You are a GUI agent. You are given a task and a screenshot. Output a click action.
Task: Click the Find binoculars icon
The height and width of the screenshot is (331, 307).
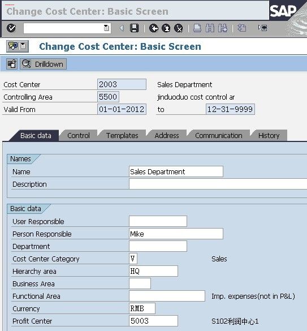(x=210, y=28)
